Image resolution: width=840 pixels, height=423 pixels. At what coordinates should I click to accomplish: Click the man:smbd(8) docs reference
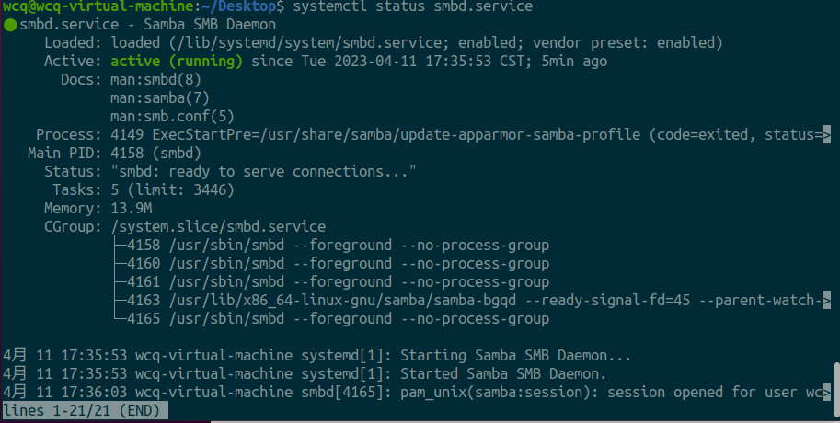pyautogui.click(x=155, y=80)
